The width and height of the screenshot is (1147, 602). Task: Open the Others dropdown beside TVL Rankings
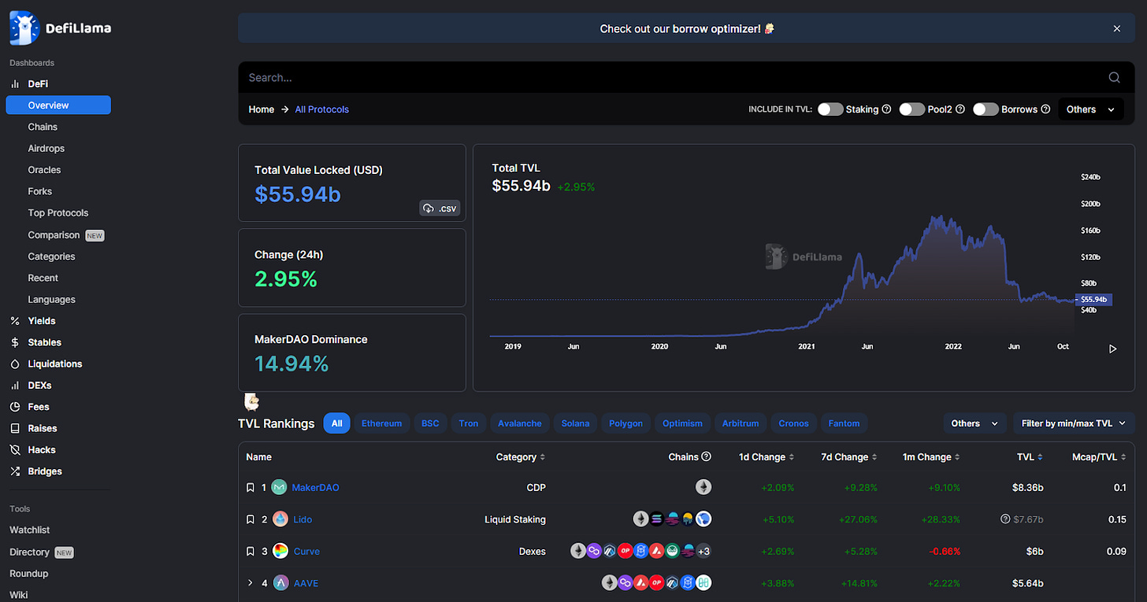click(x=974, y=423)
